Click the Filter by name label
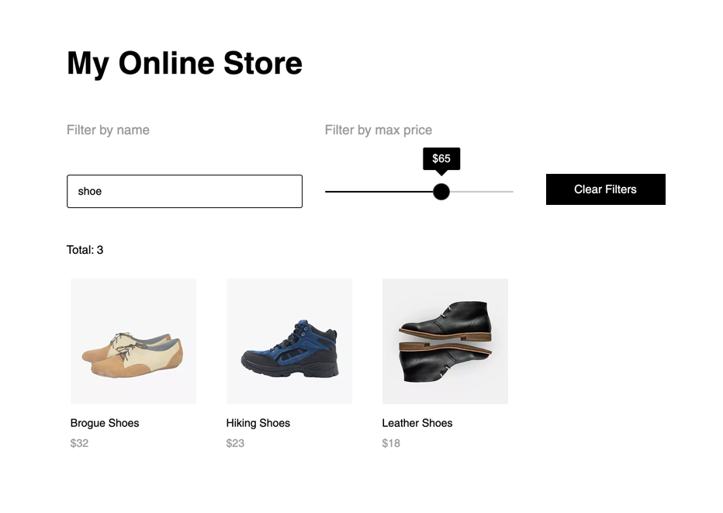 pos(108,130)
